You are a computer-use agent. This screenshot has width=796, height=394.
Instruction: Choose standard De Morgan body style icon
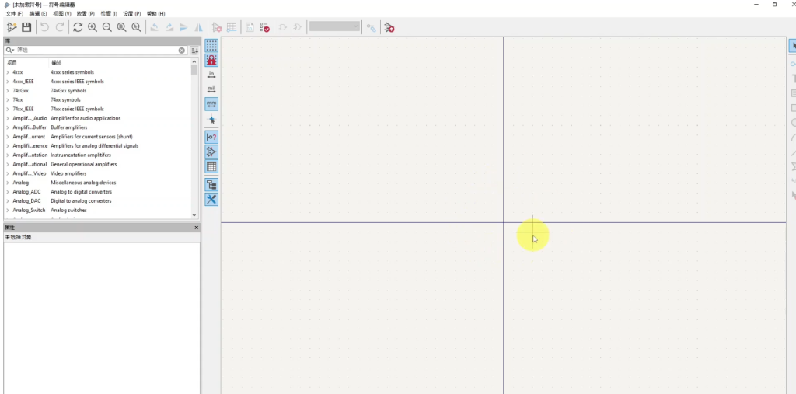(x=283, y=27)
